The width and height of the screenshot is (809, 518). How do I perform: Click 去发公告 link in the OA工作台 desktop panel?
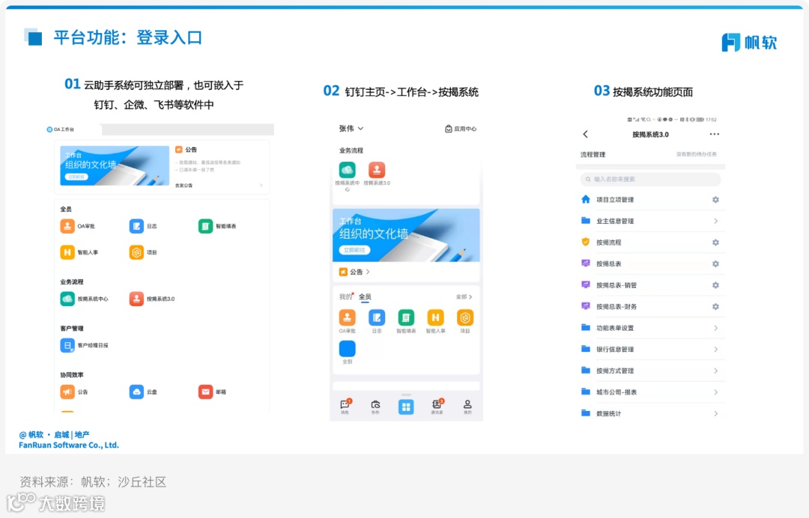[x=184, y=186]
